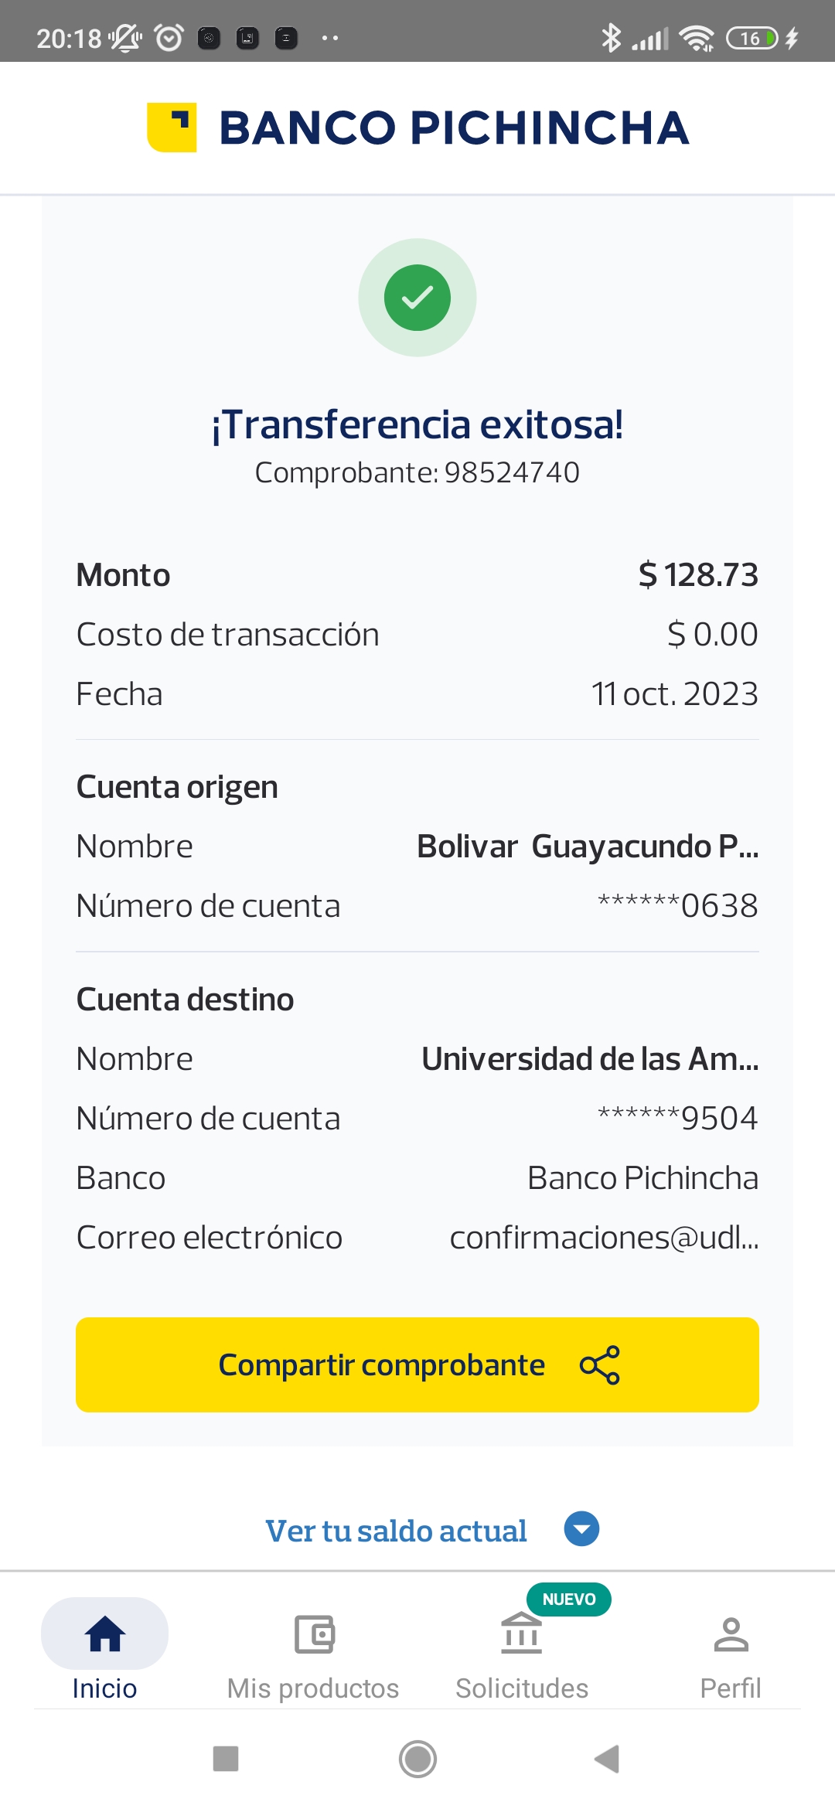Click the Ver tu saldo actual link
The width and height of the screenshot is (835, 1809).
[x=396, y=1531]
